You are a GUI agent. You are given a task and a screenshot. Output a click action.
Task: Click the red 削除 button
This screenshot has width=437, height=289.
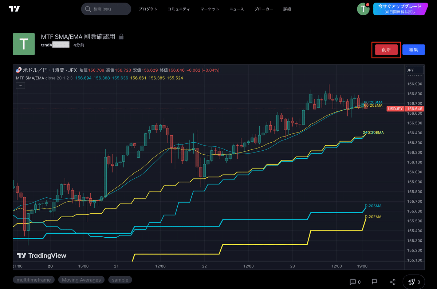click(386, 50)
